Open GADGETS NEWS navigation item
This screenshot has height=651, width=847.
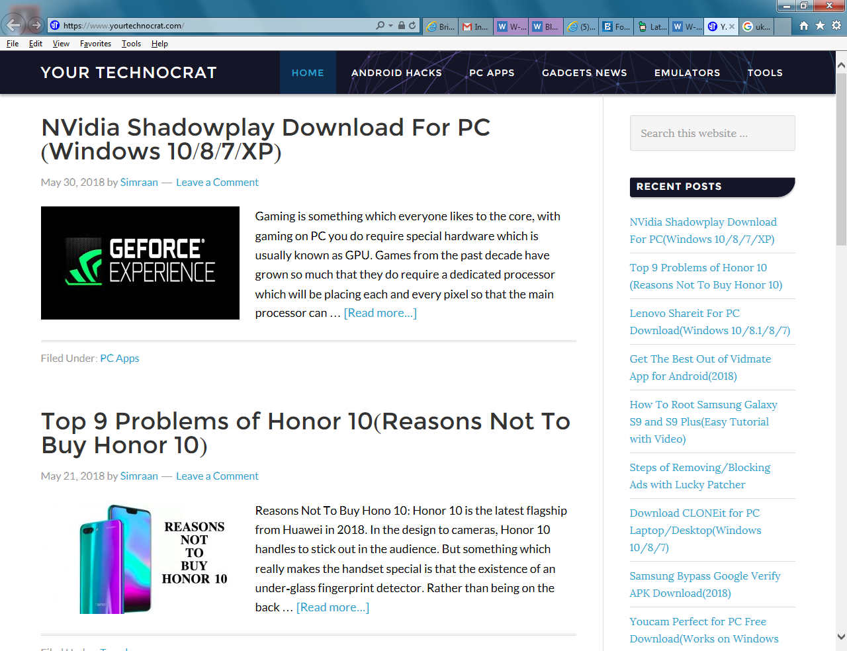pos(584,73)
